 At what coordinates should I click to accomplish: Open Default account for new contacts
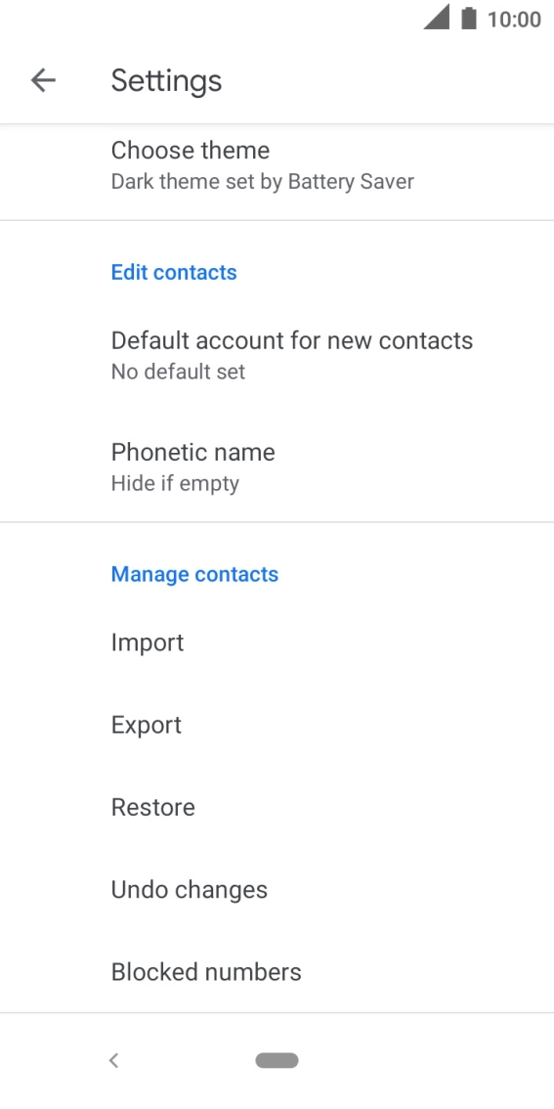[277, 354]
